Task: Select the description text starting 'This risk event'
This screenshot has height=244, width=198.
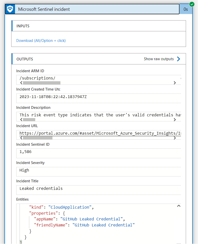Action: pyautogui.click(x=100, y=115)
